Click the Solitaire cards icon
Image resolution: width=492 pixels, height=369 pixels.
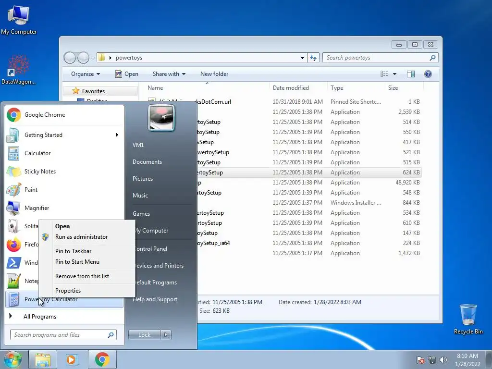coord(13,226)
